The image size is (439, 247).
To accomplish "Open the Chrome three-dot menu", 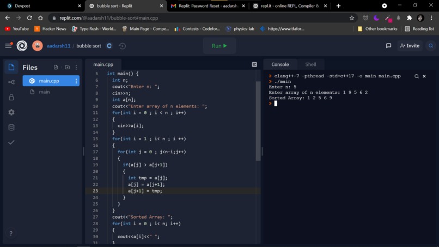I will coord(431,18).
